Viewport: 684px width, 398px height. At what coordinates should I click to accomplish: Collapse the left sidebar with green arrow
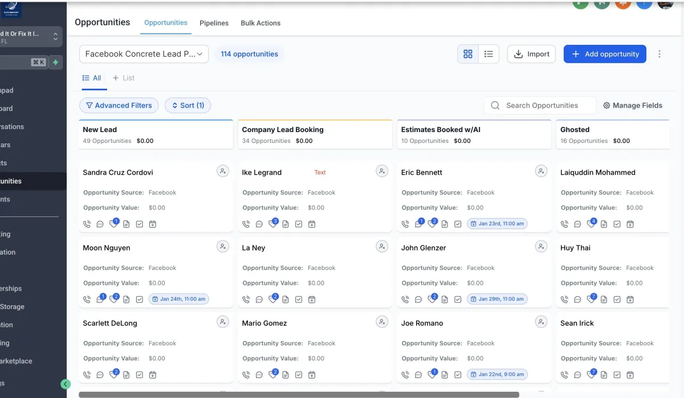click(66, 384)
